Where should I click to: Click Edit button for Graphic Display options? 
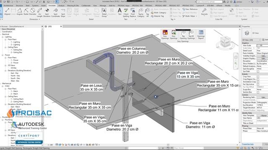click(263, 58)
